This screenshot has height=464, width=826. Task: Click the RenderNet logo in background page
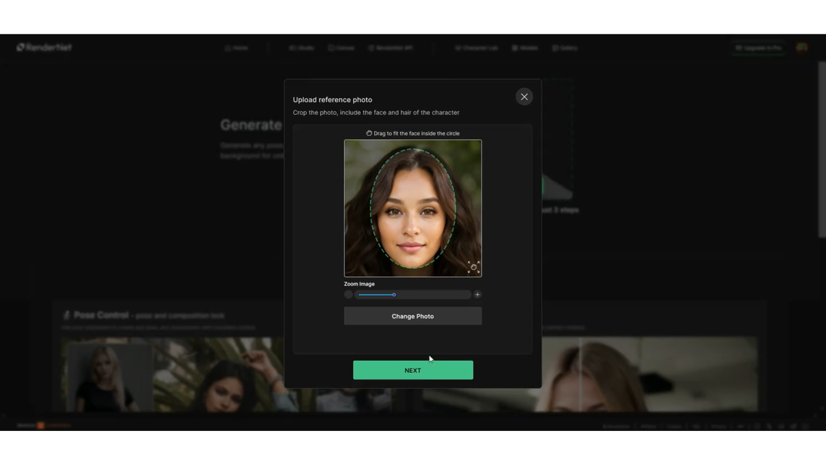pos(44,47)
